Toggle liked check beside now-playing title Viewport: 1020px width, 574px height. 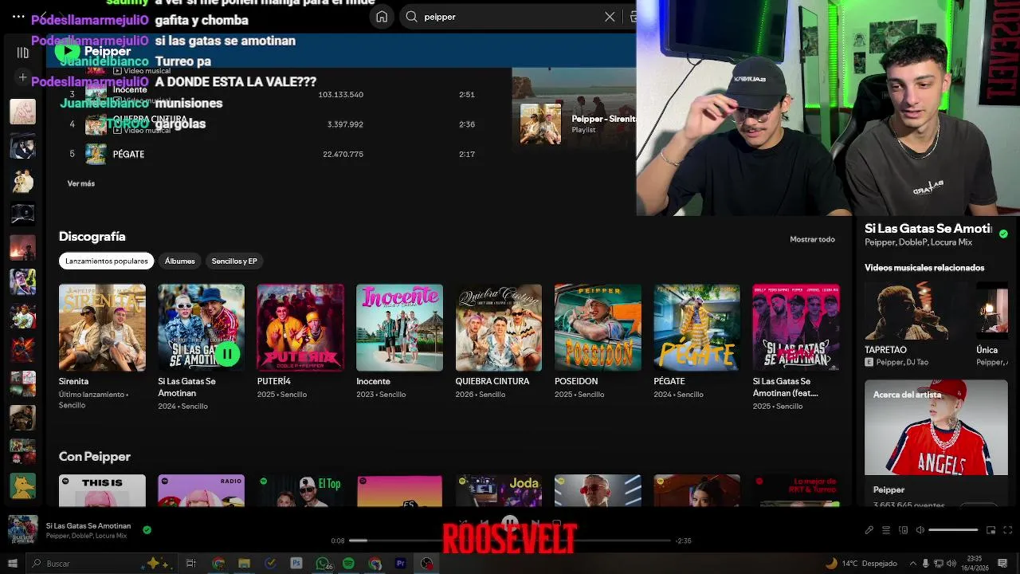(x=147, y=529)
